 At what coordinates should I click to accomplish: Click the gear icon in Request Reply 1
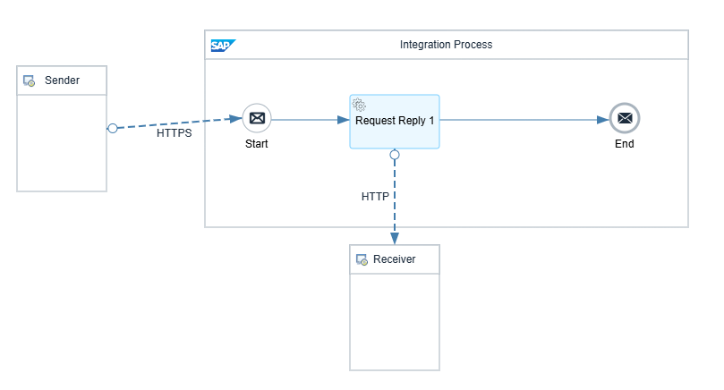[359, 105]
